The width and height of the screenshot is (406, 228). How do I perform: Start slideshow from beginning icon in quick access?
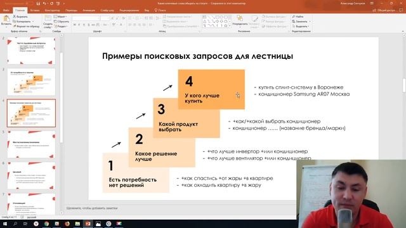(58, 4)
